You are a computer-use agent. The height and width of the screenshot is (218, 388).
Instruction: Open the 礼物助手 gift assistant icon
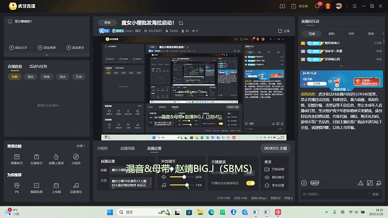tap(36, 157)
